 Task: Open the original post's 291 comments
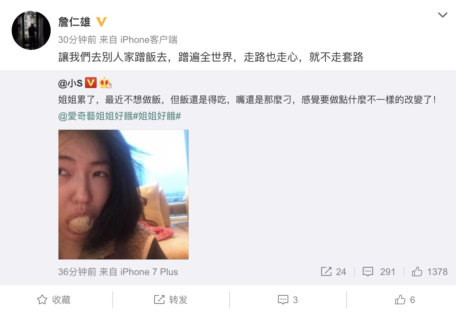[x=379, y=272]
